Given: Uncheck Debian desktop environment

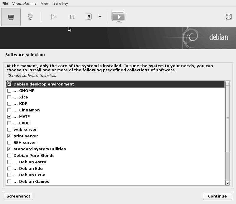Looking at the screenshot, I should coord(9,84).
